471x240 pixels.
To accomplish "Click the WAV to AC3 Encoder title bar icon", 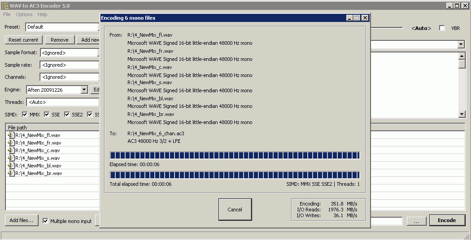I will click(5, 6).
